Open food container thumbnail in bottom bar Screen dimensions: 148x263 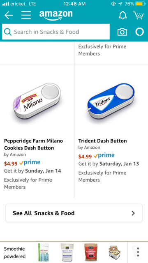click(115, 252)
